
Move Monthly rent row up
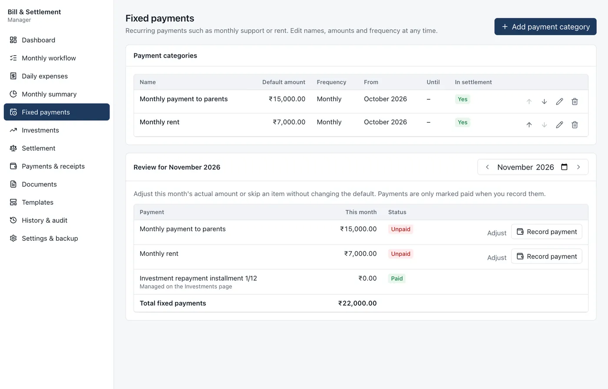(x=529, y=125)
